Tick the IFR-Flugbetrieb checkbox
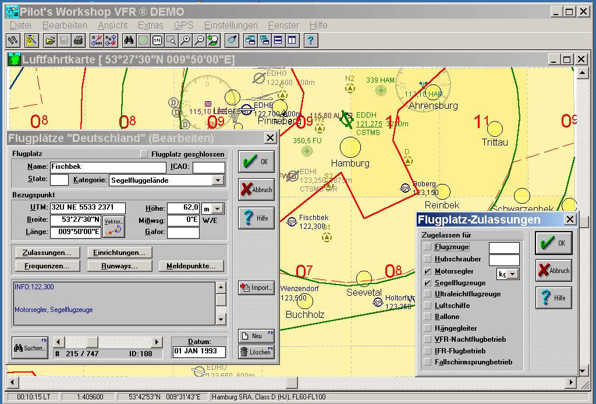 pyautogui.click(x=428, y=351)
